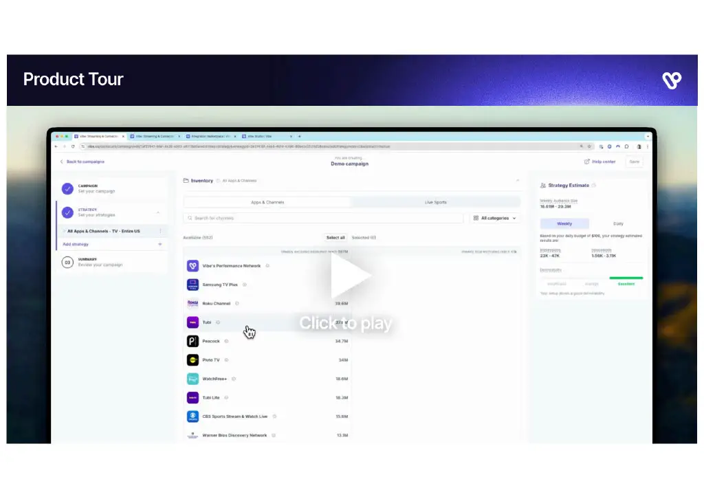Image resolution: width=704 pixels, height=499 pixels.
Task: Collapse the Inventory section
Action: tap(517, 181)
